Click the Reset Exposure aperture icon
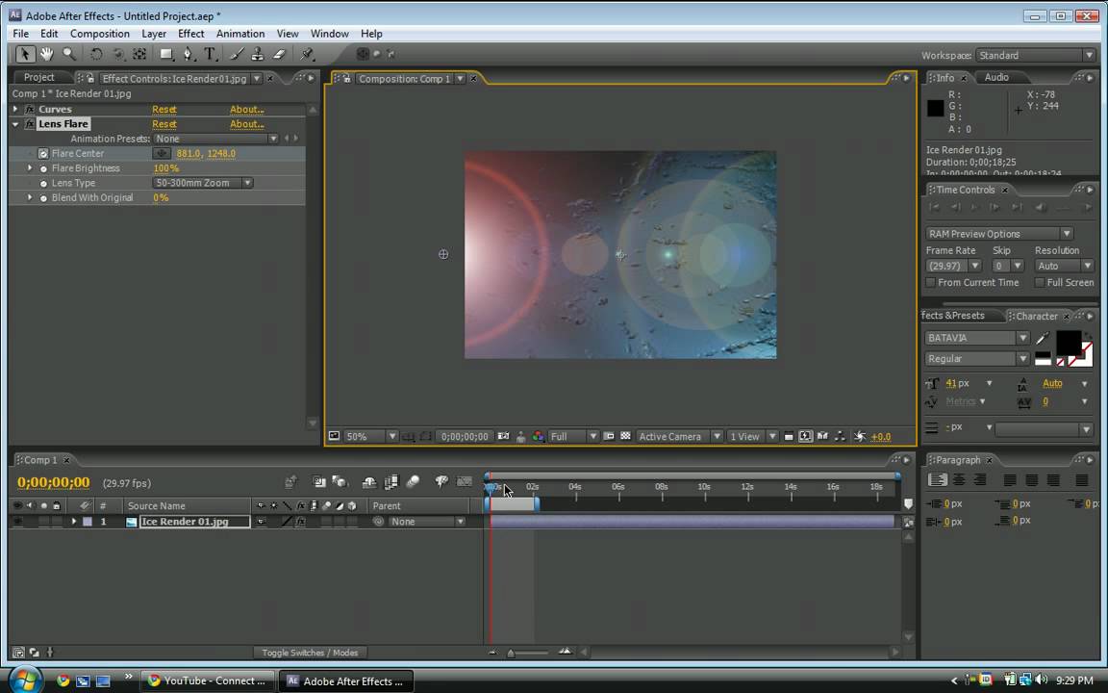 coord(859,436)
